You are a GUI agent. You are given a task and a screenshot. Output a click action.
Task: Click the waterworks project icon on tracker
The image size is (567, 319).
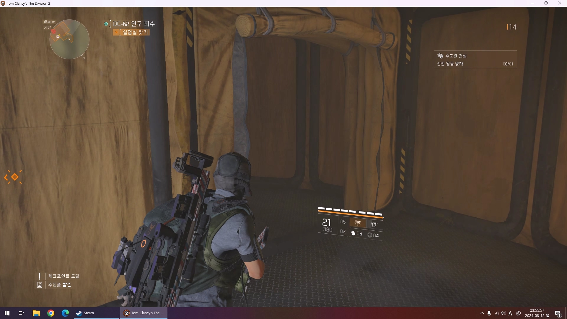click(440, 56)
